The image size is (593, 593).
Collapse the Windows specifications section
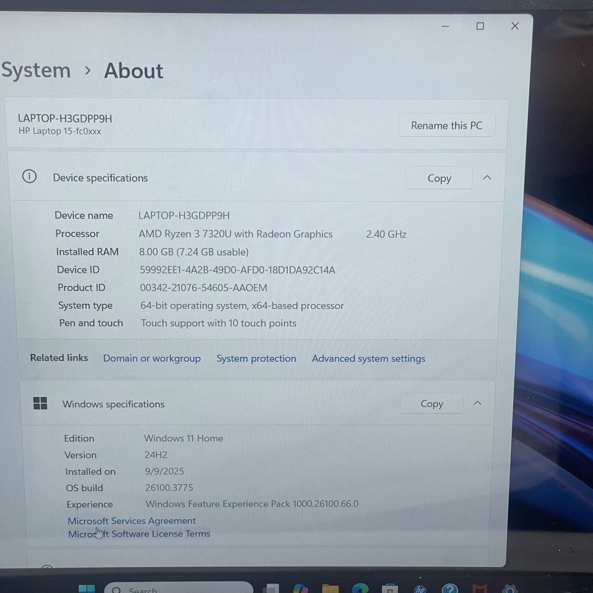point(477,403)
